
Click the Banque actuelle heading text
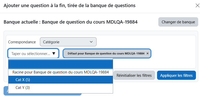[71, 22]
